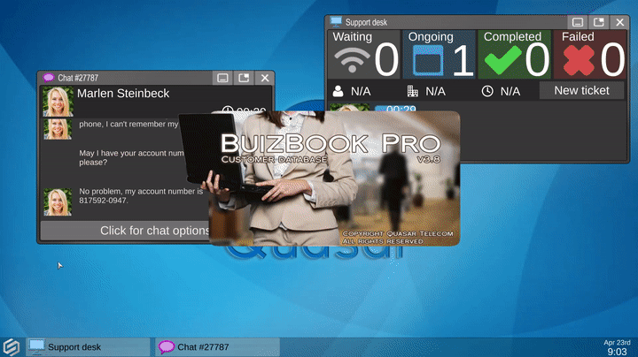Close the Chat #27787 window
This screenshot has height=357, width=638.
pos(264,78)
